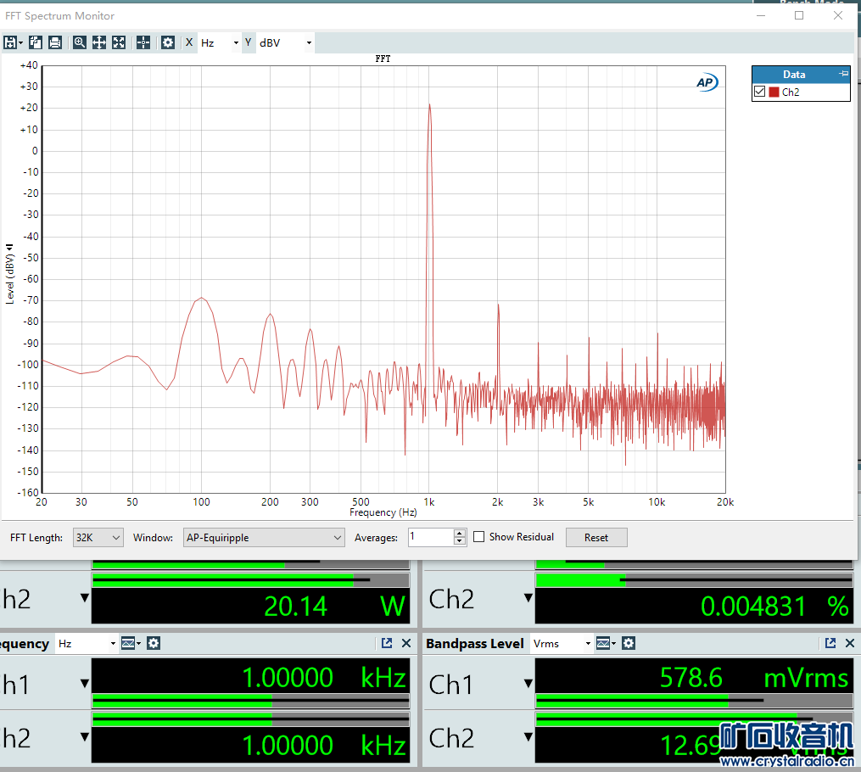Open the Window AP-Equiripple dropdown
Viewport: 861px width, 772px height.
(264, 537)
